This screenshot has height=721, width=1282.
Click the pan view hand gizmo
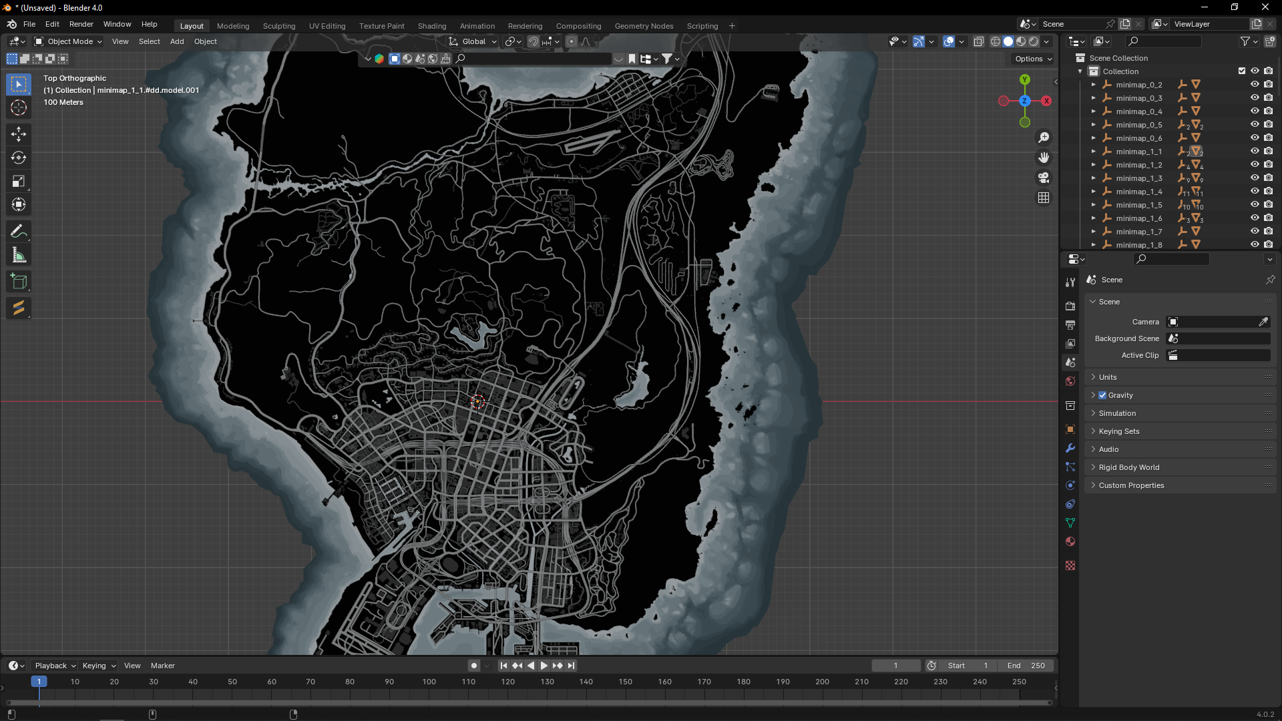coord(1044,158)
